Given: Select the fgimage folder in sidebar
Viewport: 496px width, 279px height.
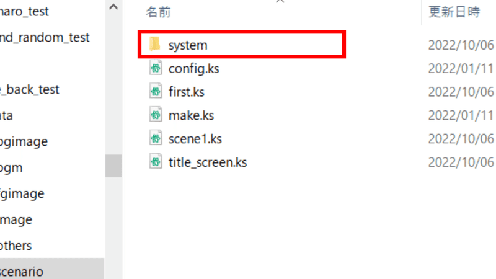Looking at the screenshot, I should [22, 193].
